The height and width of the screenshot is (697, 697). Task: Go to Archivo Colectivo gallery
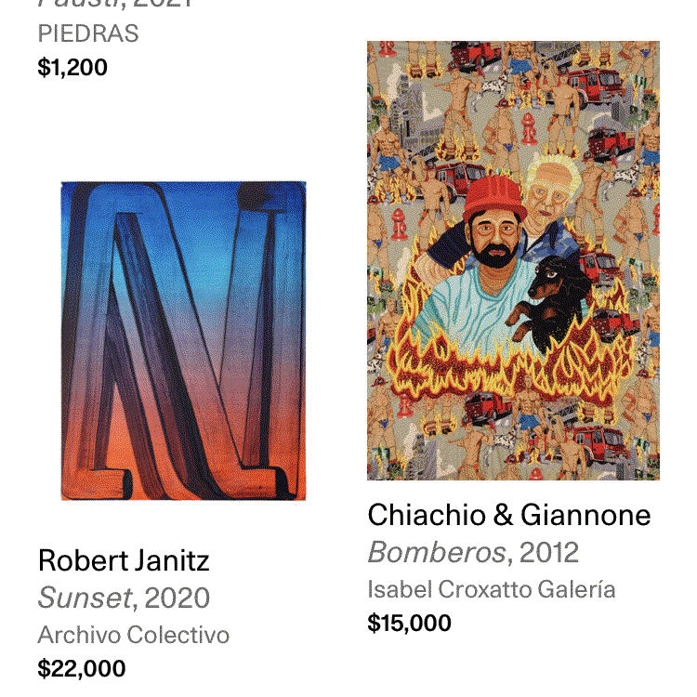133,635
